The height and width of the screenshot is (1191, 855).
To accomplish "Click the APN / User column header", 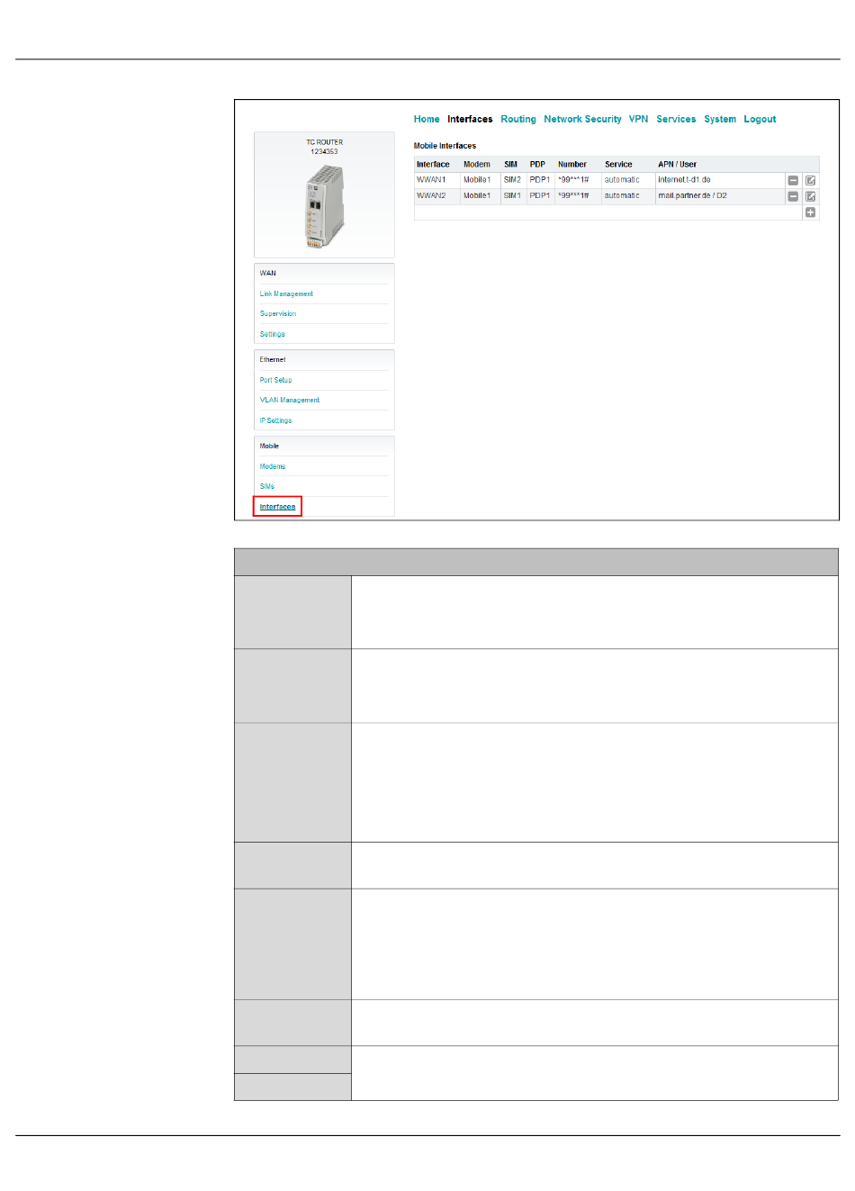I will [677, 165].
